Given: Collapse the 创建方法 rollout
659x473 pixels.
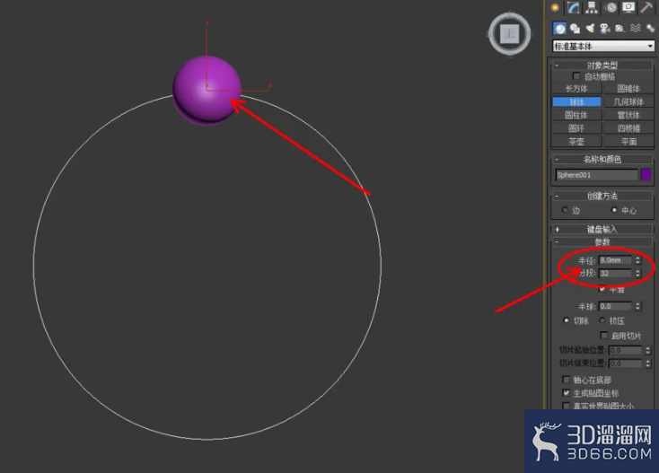Looking at the screenshot, I should [602, 196].
